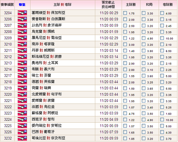This screenshot has width=178, height=142.
Task: Click the blue 聯盟 column header link
Action: pos(22,5)
